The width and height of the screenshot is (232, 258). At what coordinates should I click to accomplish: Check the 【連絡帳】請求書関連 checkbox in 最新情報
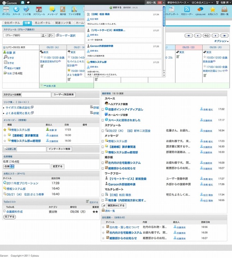(103, 147)
